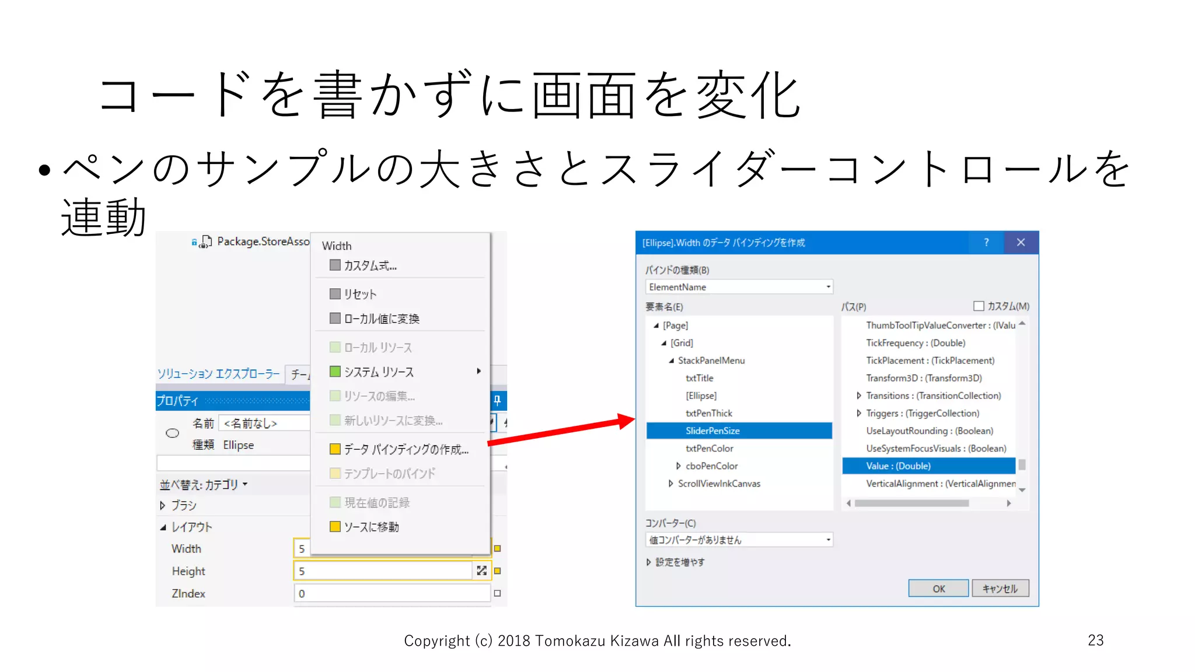The image size is (1195, 672).
Task: Select txtPenThick in element tree
Action: coord(708,413)
